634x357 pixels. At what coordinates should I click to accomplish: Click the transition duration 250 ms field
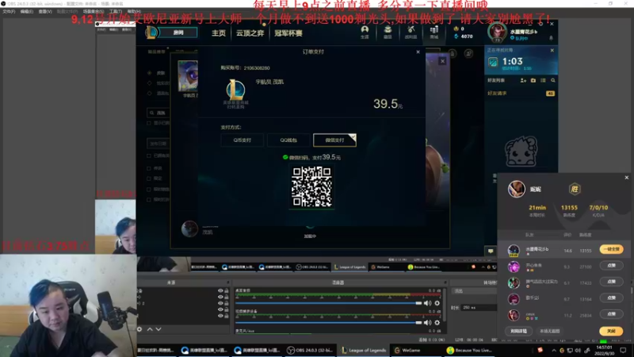(x=479, y=308)
